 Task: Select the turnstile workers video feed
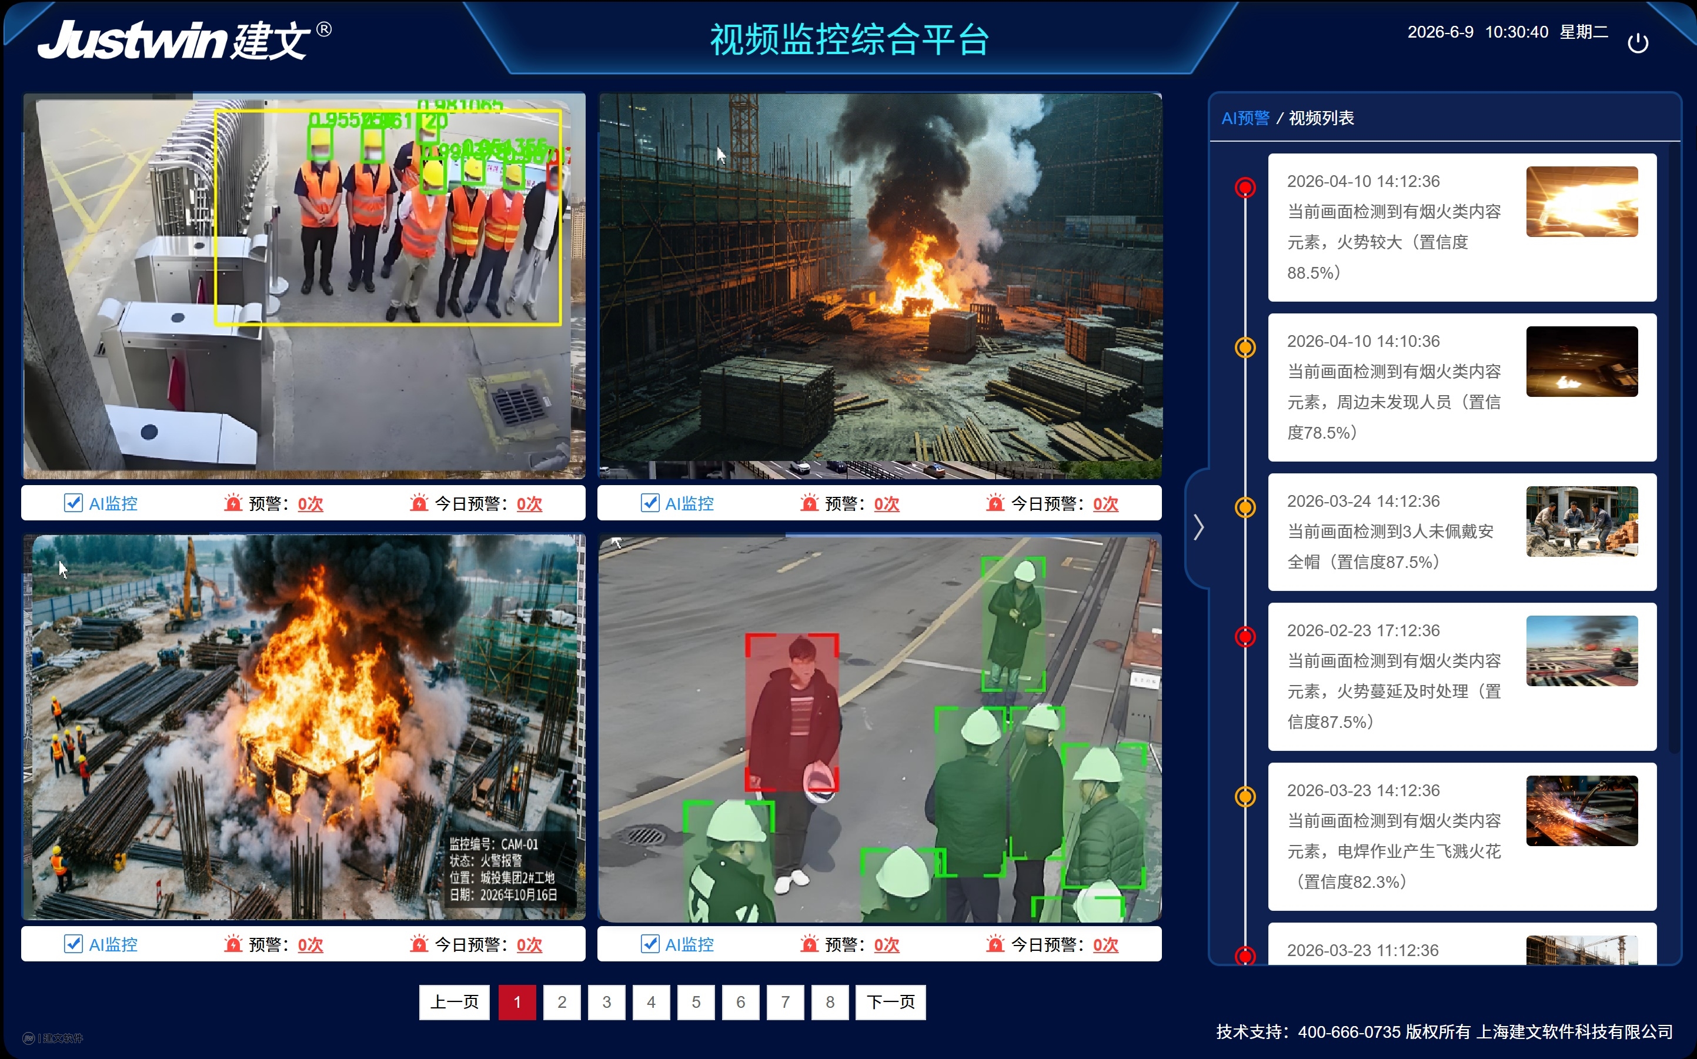303,286
